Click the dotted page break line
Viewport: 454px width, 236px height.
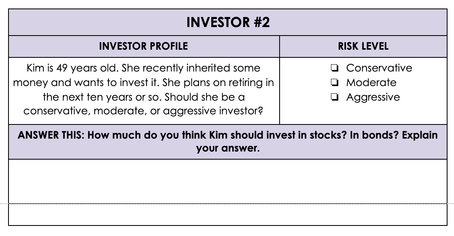click(227, 204)
